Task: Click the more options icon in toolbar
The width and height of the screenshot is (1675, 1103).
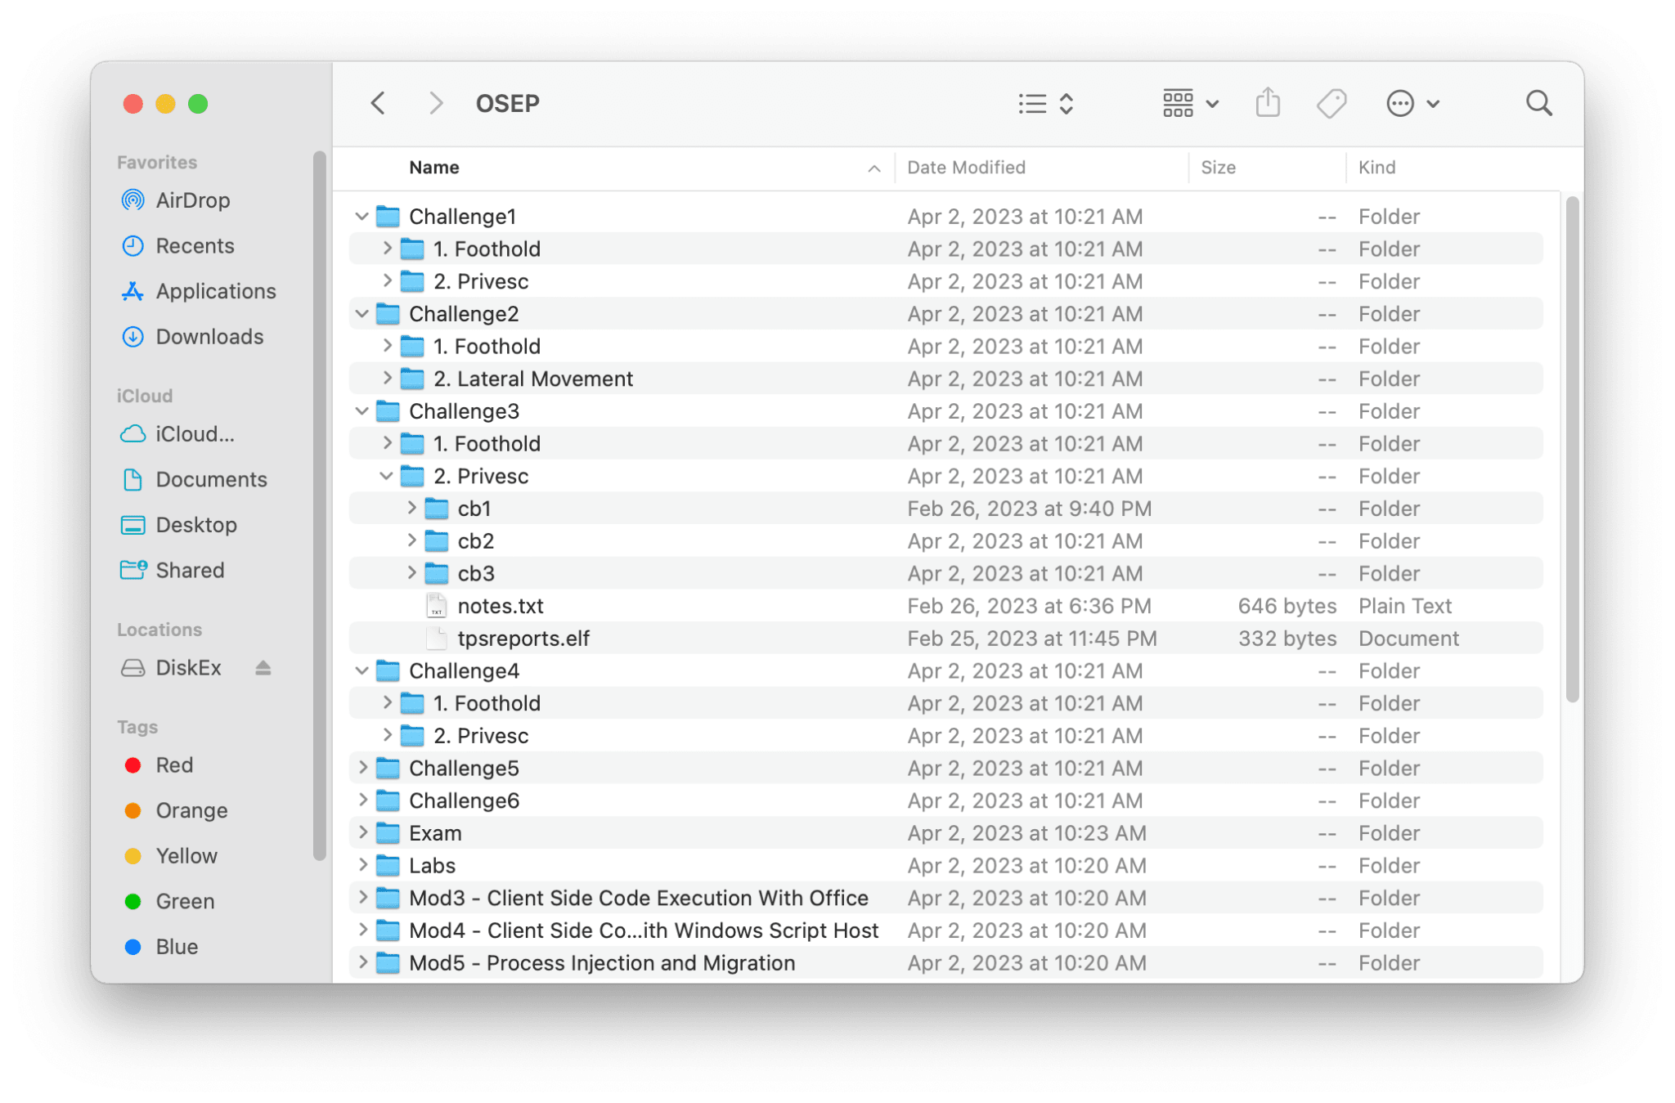Action: pos(1400,103)
